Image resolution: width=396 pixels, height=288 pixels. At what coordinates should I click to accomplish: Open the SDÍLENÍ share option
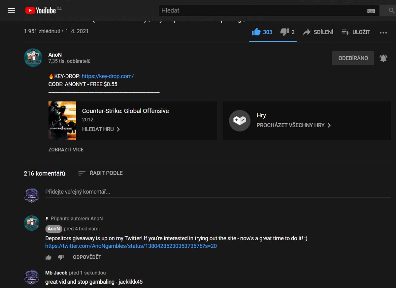tap(318, 32)
